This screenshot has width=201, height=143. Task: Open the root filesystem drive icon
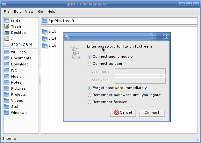click(7, 39)
